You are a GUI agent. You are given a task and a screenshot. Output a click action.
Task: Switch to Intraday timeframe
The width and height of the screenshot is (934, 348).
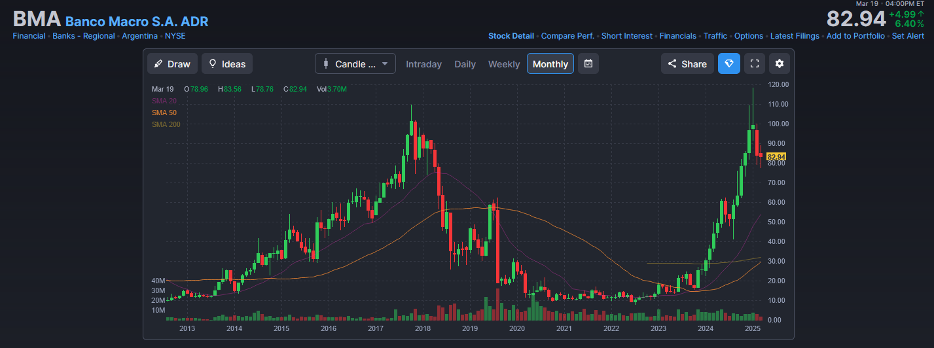pyautogui.click(x=423, y=64)
